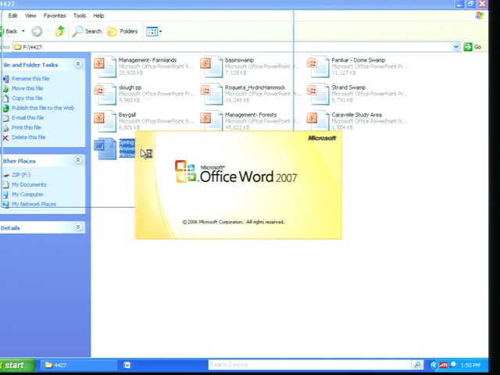Click the My Computer icon

click(x=5, y=195)
